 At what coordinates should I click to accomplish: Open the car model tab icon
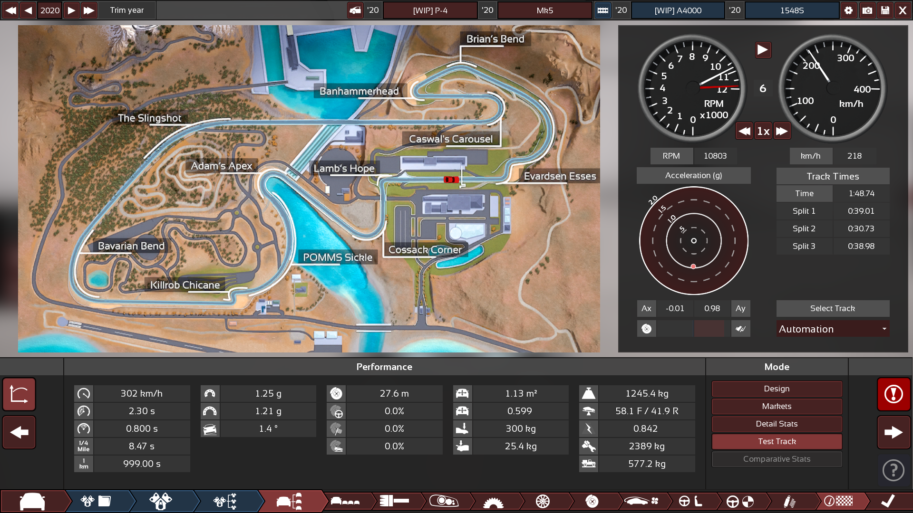(32, 502)
